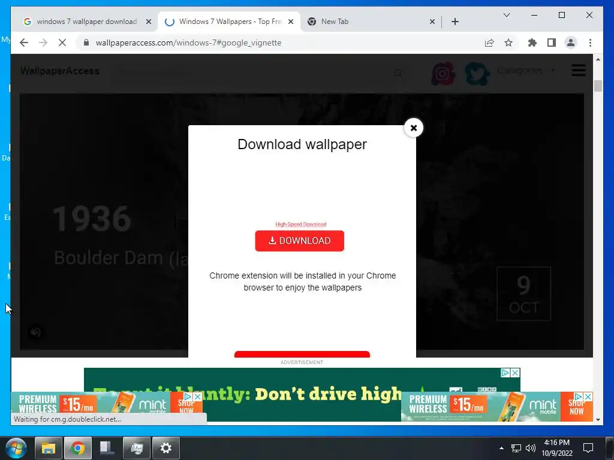Image resolution: width=614 pixels, height=460 pixels.
Task: Close the Don't drive high ad
Action: pos(515,373)
